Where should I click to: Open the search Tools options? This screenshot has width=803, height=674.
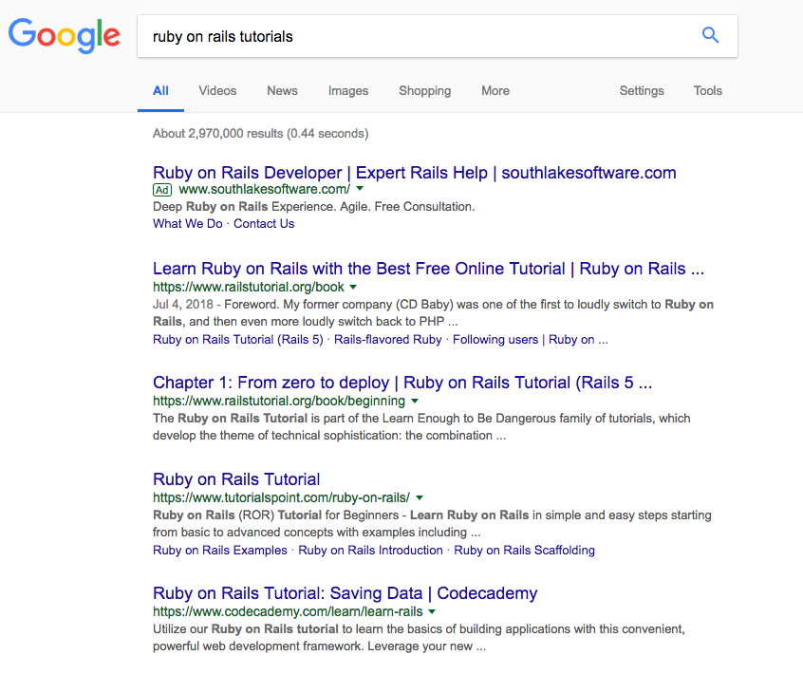708,90
